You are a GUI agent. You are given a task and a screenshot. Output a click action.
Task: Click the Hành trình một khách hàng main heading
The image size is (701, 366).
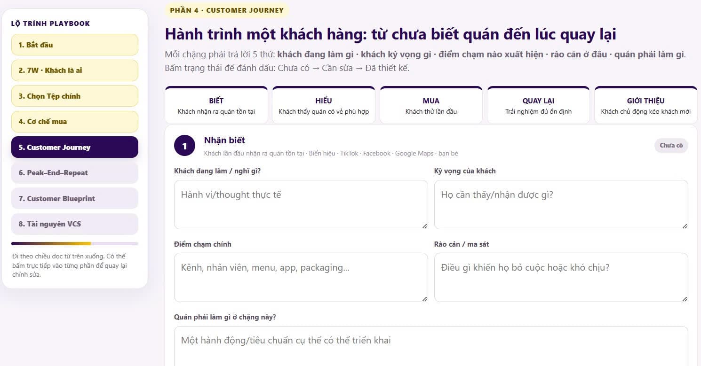[x=390, y=34]
